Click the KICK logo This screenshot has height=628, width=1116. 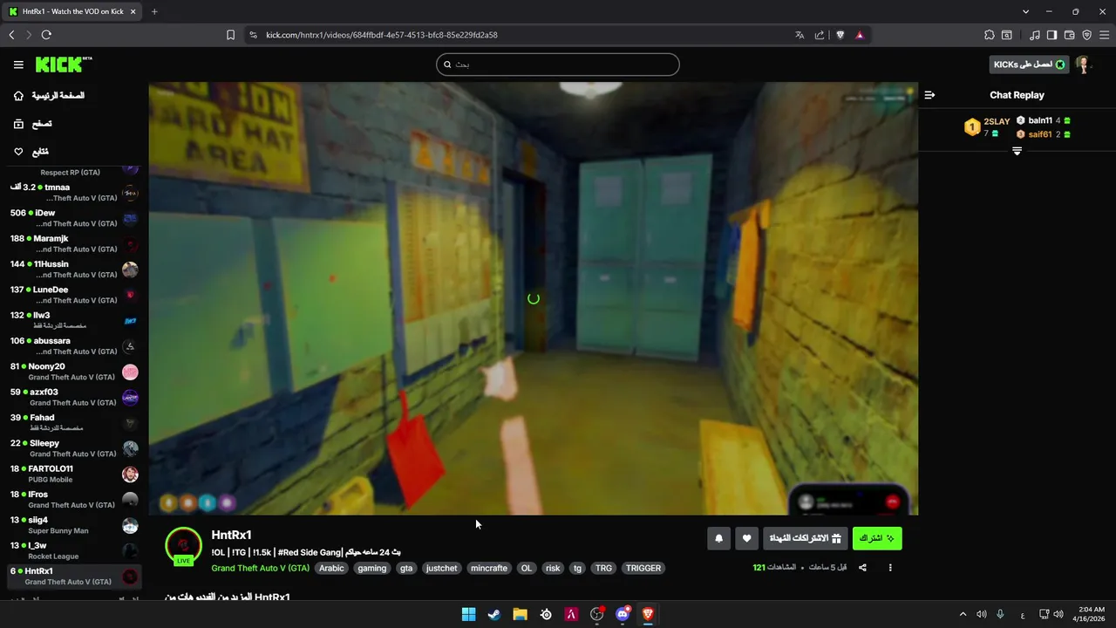[63, 65]
